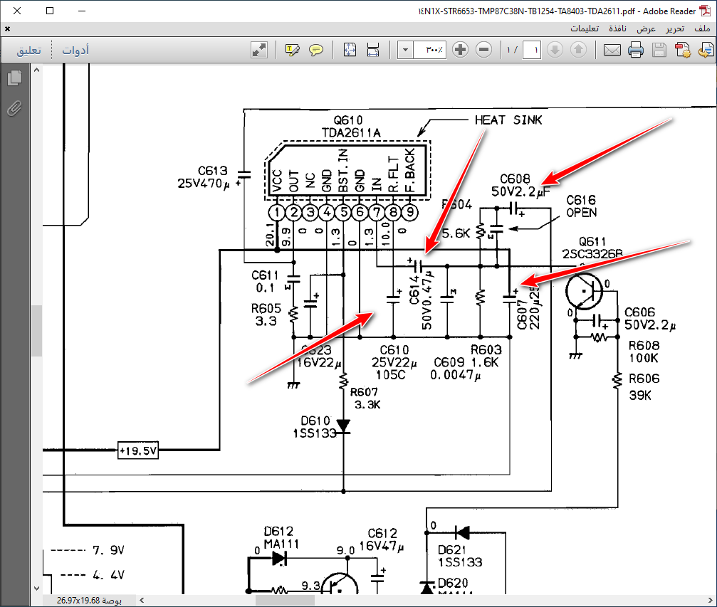
Task: Click horizontal scrollbar left arrow
Action: click(x=142, y=600)
